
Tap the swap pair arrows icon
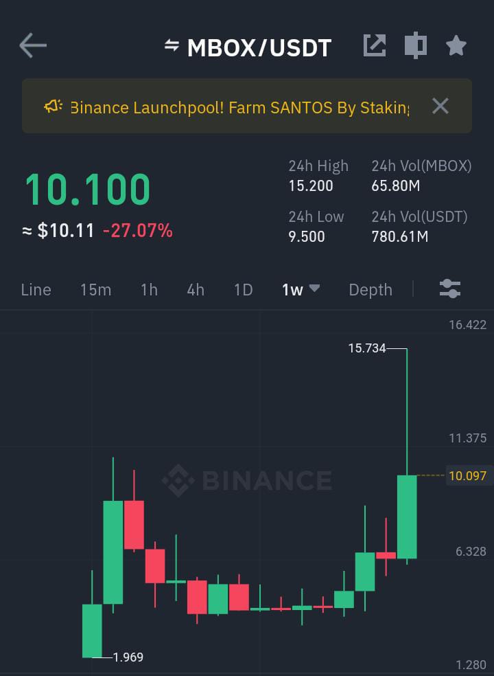click(172, 45)
